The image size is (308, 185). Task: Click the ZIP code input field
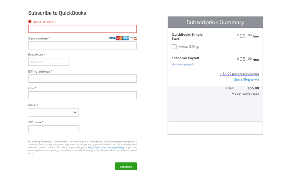[53, 129]
